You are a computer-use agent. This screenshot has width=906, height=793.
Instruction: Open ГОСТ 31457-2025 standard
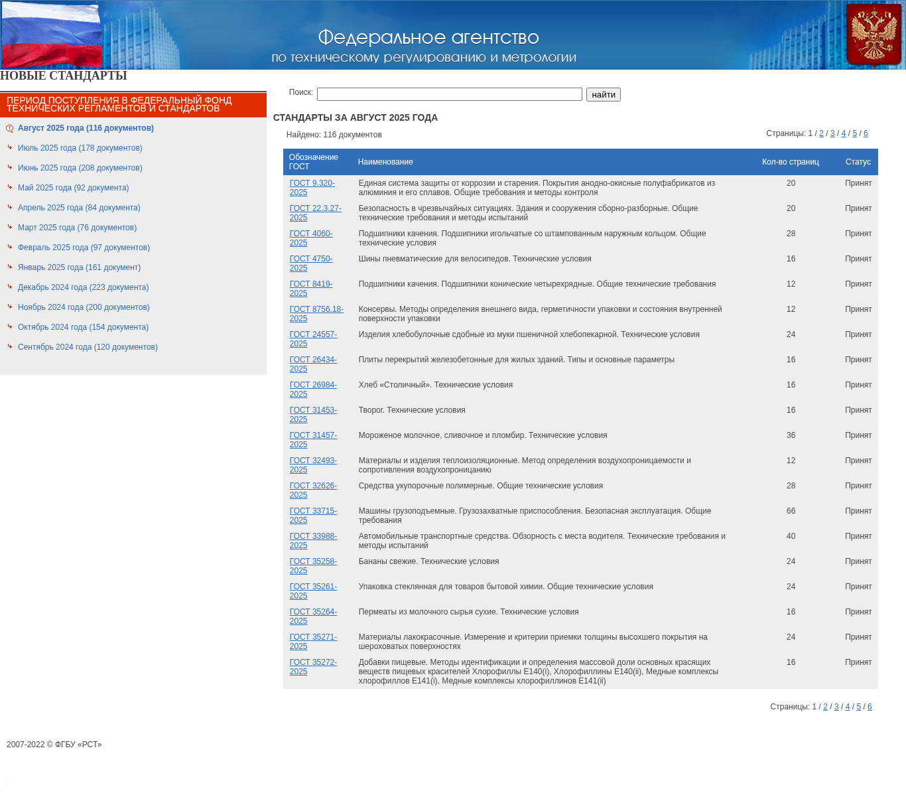(313, 440)
